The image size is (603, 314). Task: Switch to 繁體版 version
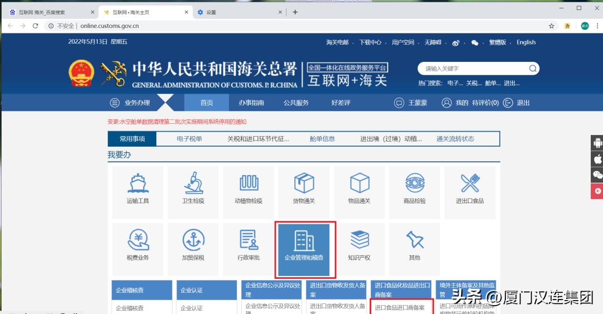pos(497,42)
